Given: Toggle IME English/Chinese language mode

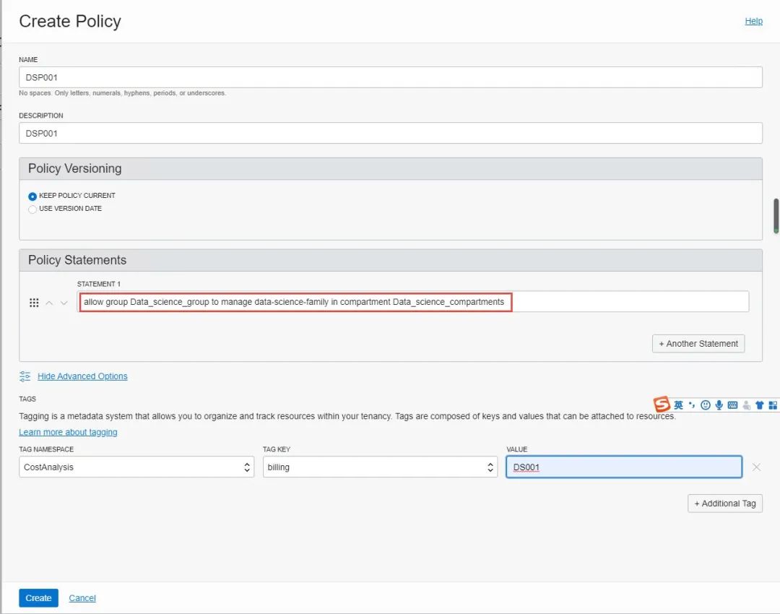Looking at the screenshot, I should pyautogui.click(x=678, y=405).
